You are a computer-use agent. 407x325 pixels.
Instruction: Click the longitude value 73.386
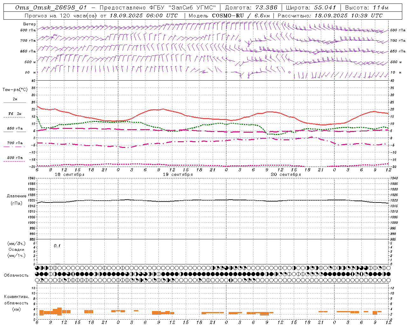[266, 8]
